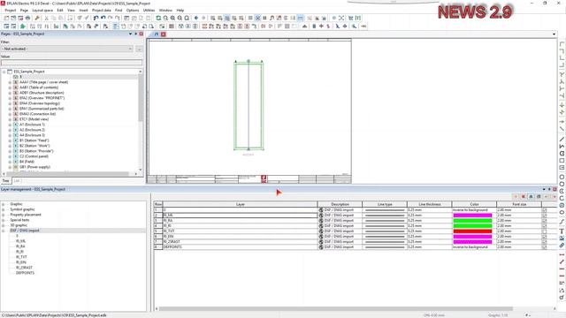Click the blue previous page arrow

[x=196, y=18]
